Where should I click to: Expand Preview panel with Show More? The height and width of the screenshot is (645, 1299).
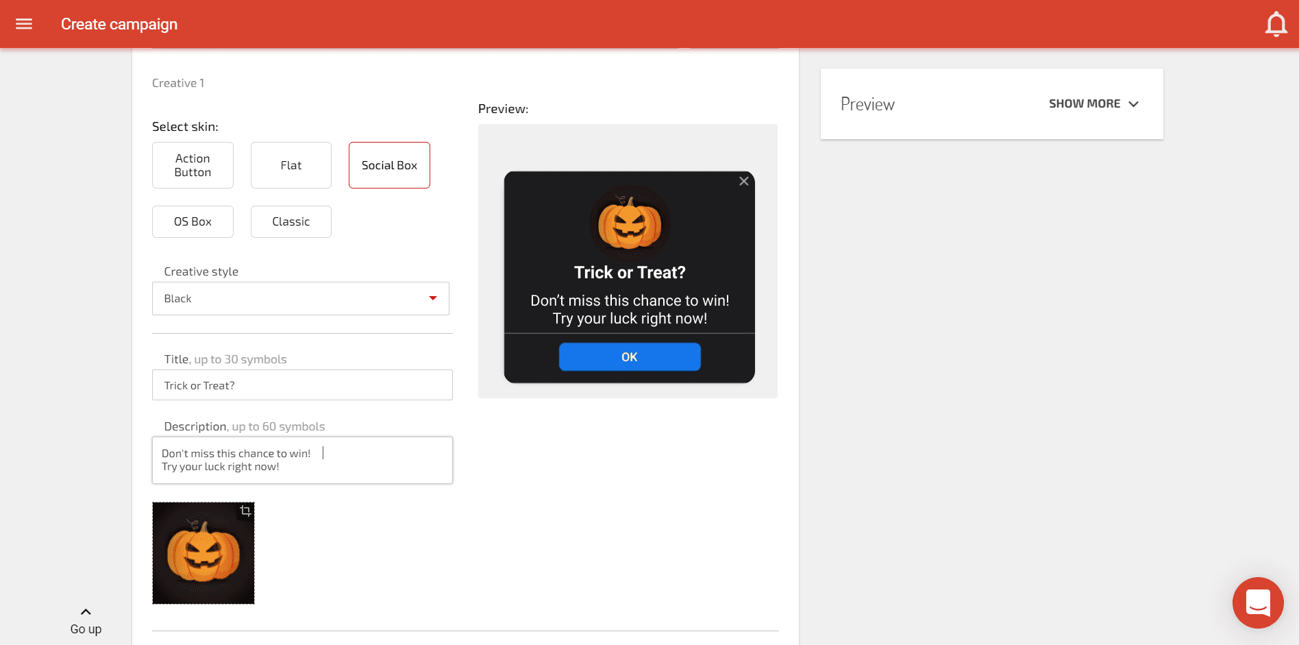1093,104
